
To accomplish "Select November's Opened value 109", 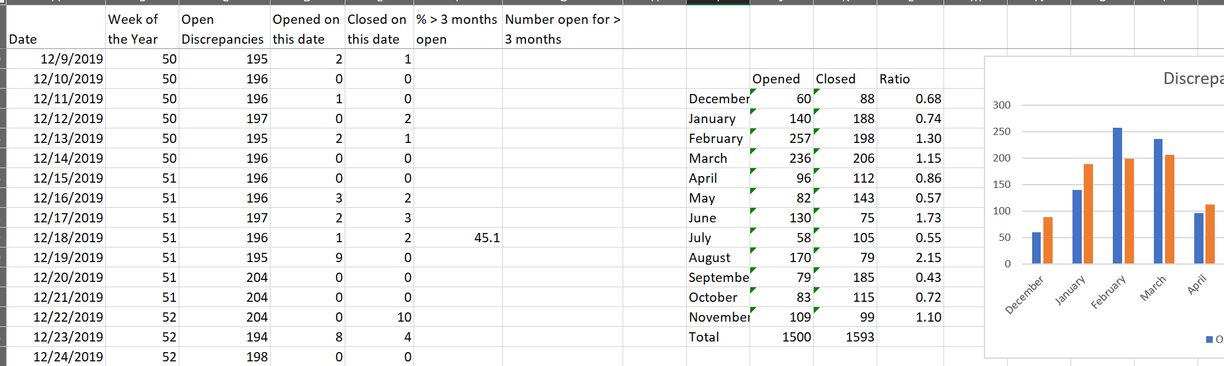I will 781,317.
